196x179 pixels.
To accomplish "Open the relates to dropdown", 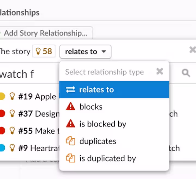I will point(85,52).
